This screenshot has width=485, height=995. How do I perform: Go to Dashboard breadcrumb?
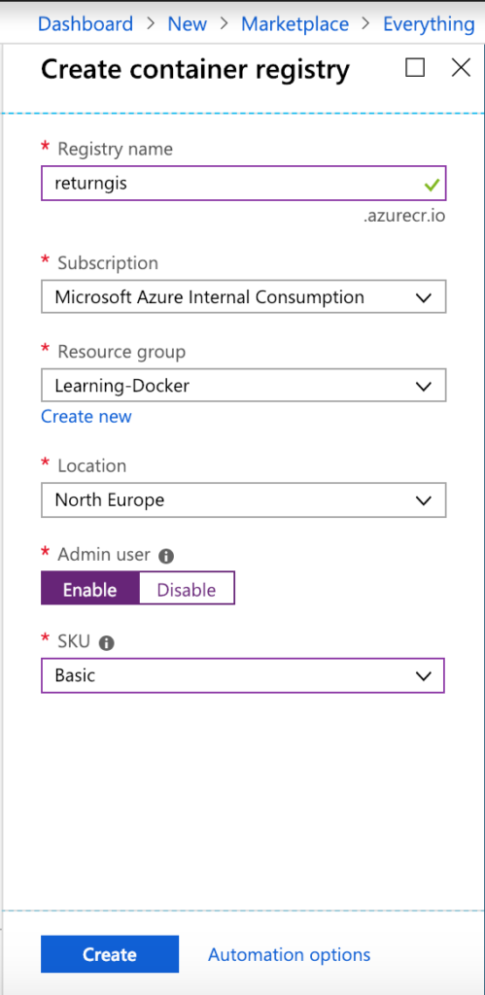click(86, 24)
